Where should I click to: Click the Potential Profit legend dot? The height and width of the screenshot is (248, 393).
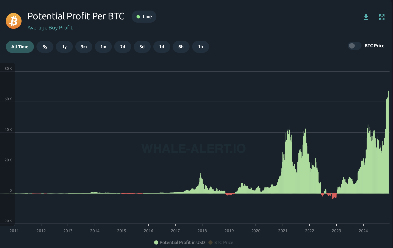coord(156,242)
